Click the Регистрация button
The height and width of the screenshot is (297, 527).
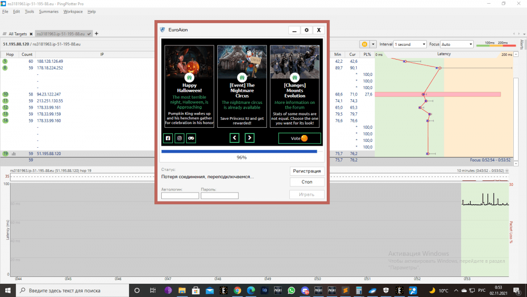[x=307, y=171]
